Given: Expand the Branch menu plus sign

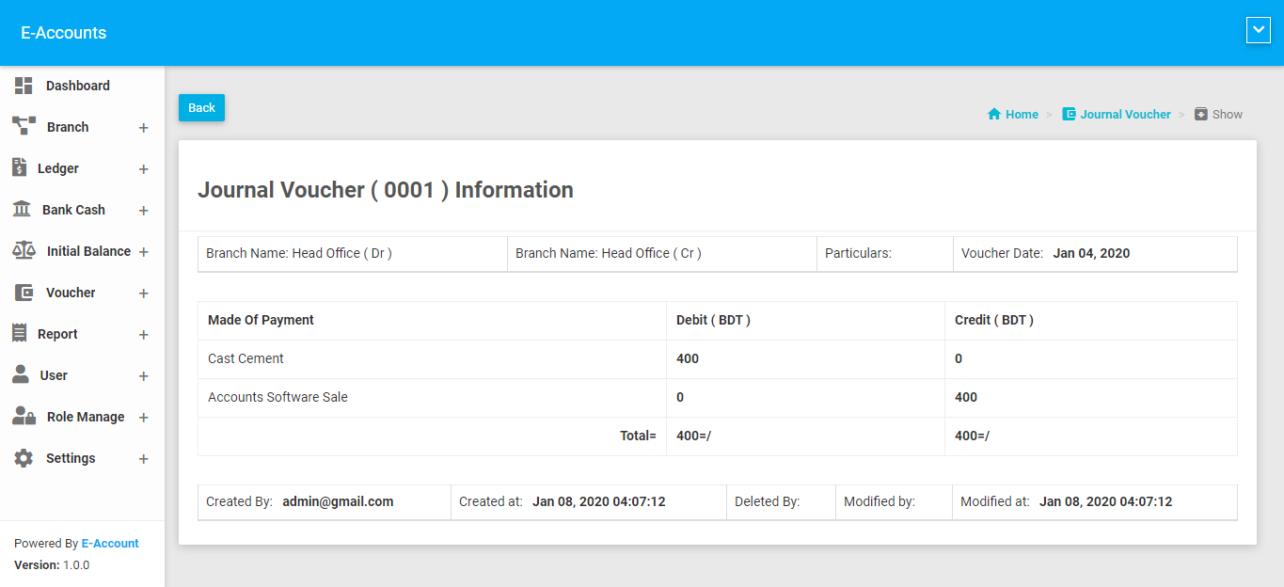Looking at the screenshot, I should click(143, 128).
